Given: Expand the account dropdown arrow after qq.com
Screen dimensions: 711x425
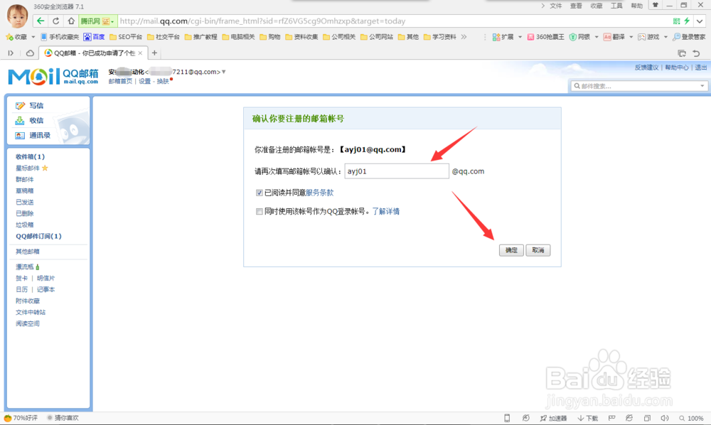Looking at the screenshot, I should click(223, 72).
